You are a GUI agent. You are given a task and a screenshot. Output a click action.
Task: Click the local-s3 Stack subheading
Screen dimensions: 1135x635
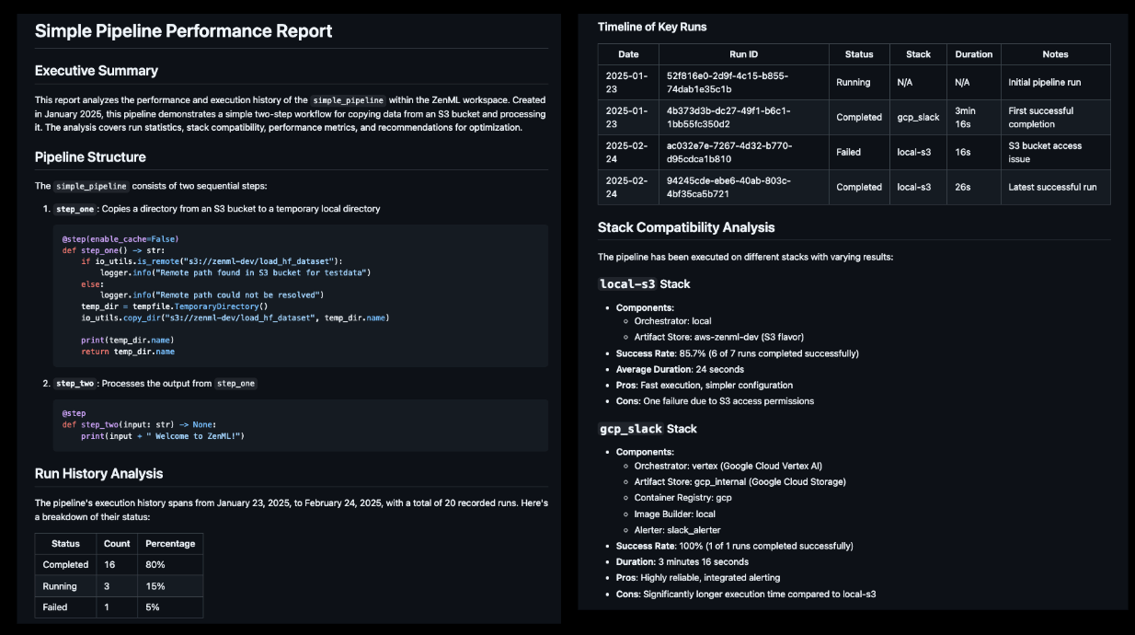(644, 284)
